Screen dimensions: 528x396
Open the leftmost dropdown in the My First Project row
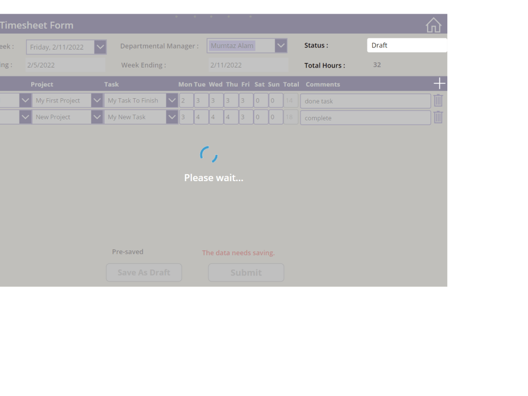pos(25,100)
